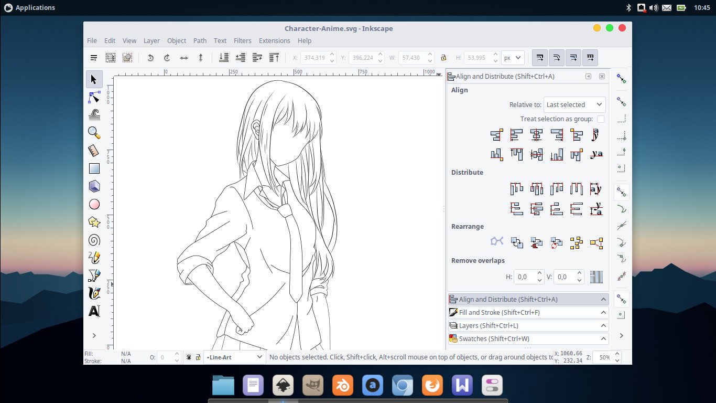Image resolution: width=716 pixels, height=403 pixels.
Task: Open the units dropdown showing px
Action: click(513, 58)
